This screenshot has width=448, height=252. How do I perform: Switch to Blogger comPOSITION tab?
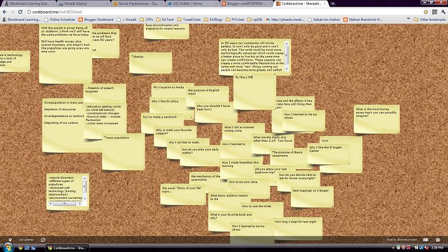(246, 4)
